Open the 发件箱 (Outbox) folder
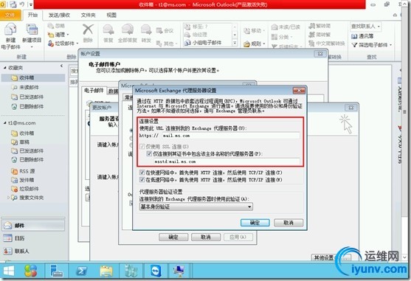Image resolution: width=411 pixels, height=281 pixels. 23,180
